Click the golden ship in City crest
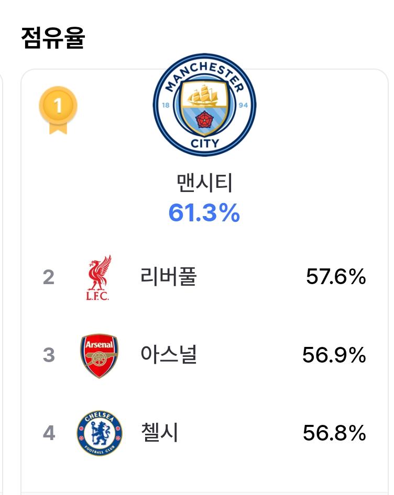 pyautogui.click(x=203, y=95)
